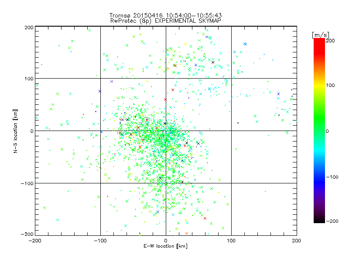Click the '-100' tick label on the y-axis

pos(27,183)
